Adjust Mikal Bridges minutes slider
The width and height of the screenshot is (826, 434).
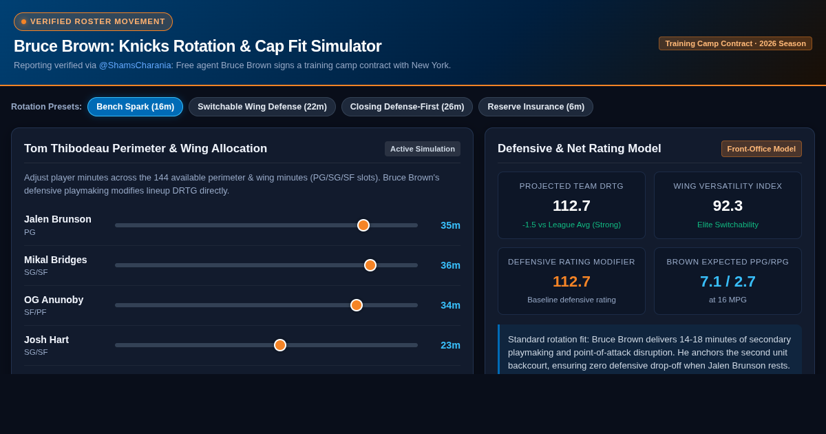click(266, 265)
